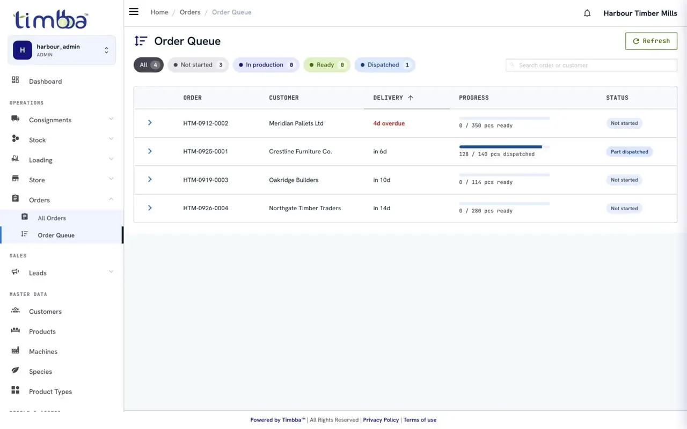Open the Privacy Policy link
This screenshot has width=687, height=429.
(x=381, y=420)
